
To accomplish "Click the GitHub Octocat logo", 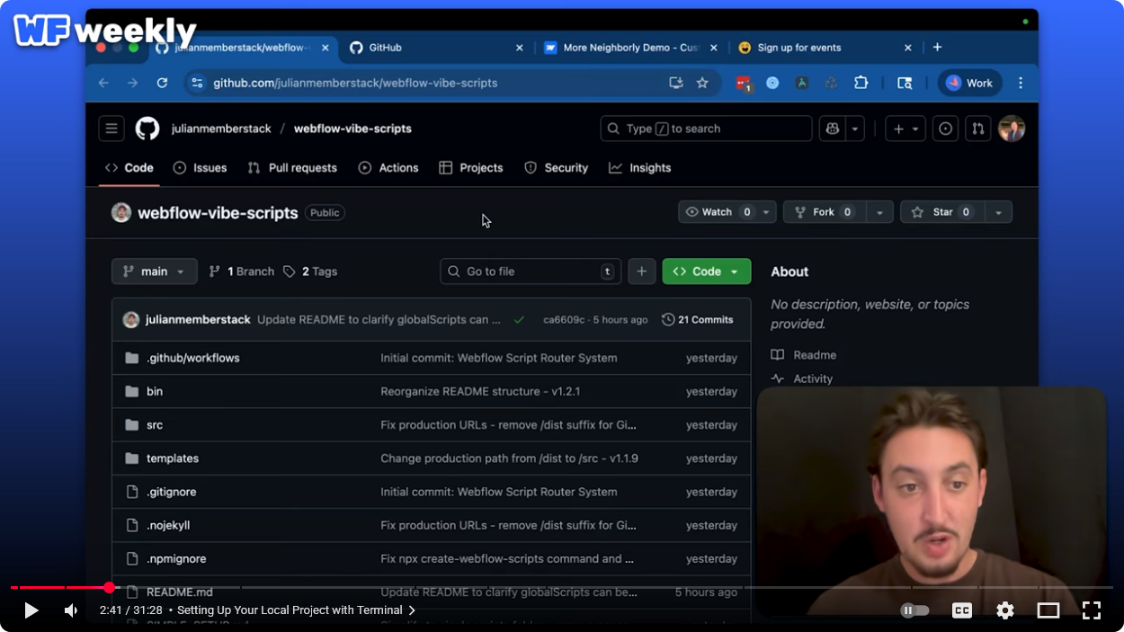I will click(147, 129).
